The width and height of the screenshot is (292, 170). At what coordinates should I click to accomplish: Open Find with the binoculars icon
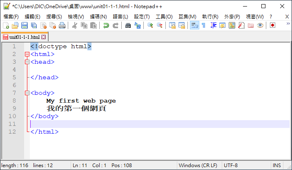coord(128,25)
